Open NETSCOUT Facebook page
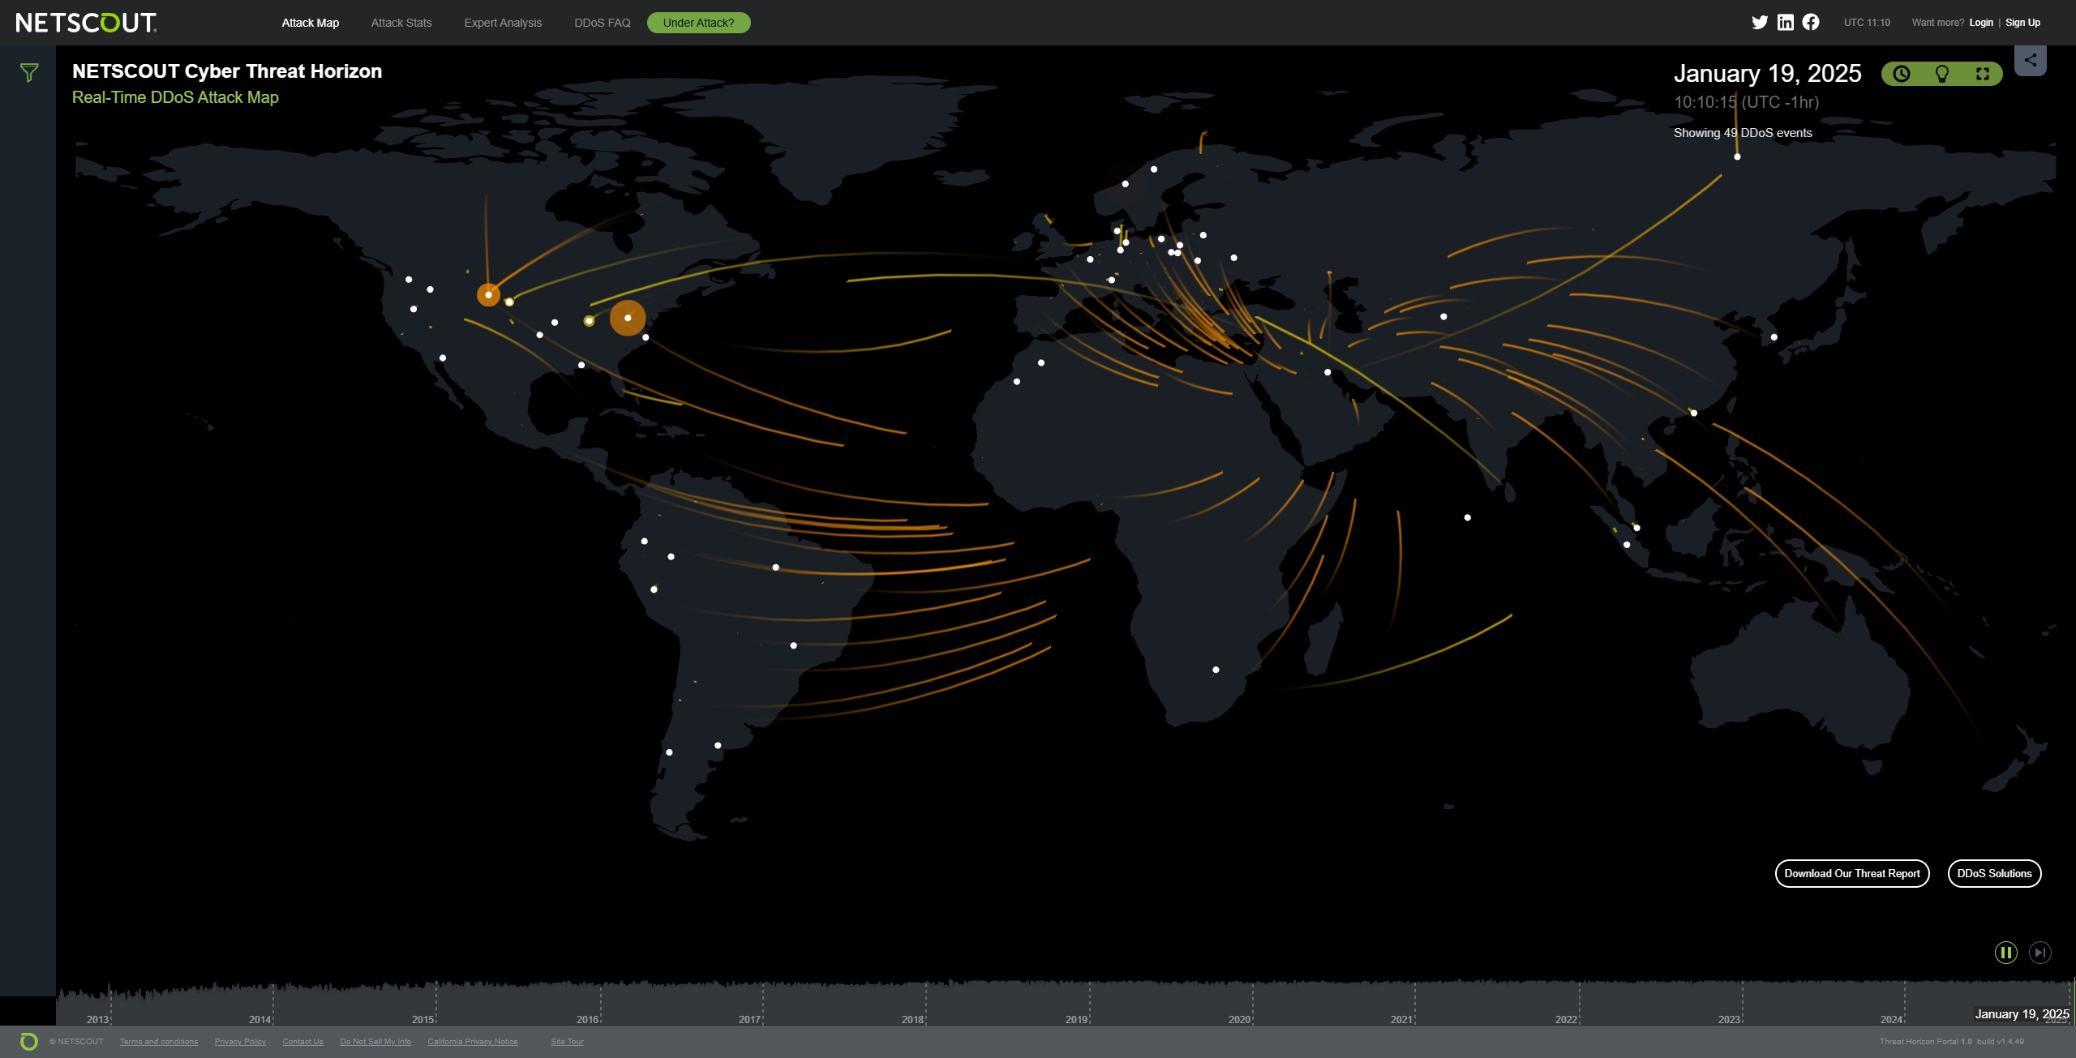The image size is (2076, 1058). (1811, 23)
